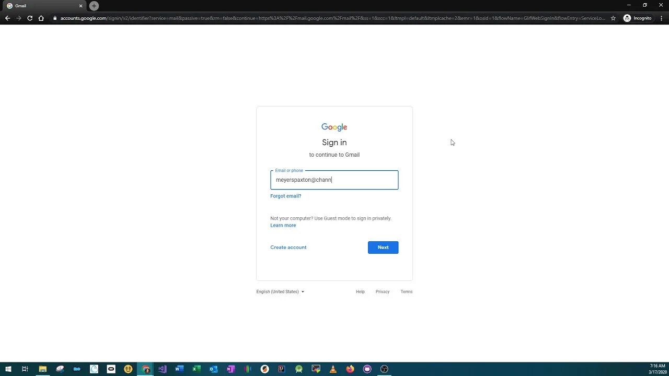Screen dimensions: 669x376
Task: Click the blue Next button
Action: (x=383, y=248)
